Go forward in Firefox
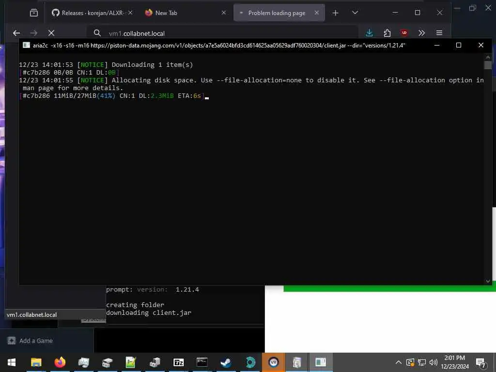 [33, 33]
